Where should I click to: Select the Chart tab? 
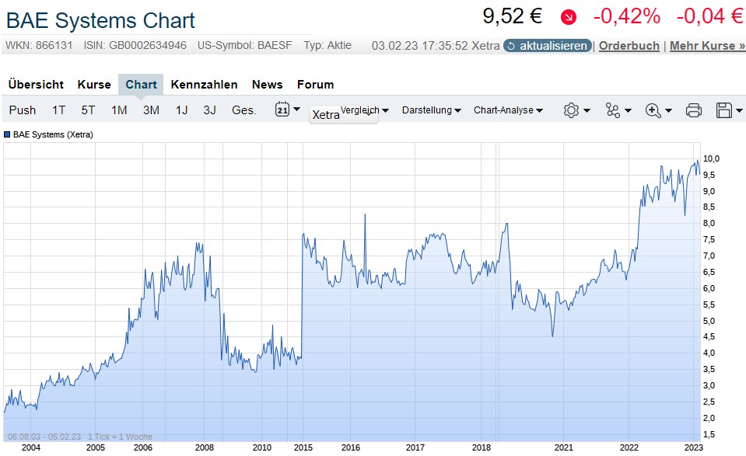tap(141, 85)
